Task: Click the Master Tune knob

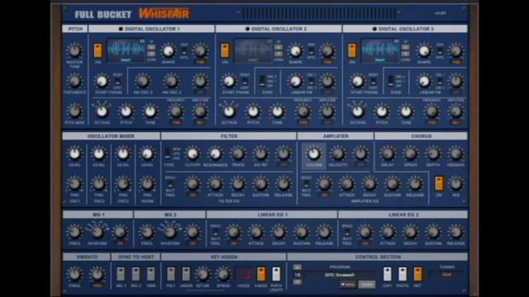Action: pos(74,51)
